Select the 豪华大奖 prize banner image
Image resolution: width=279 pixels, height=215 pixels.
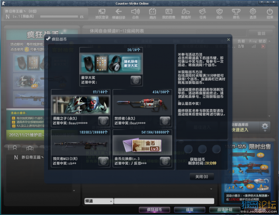(111, 63)
